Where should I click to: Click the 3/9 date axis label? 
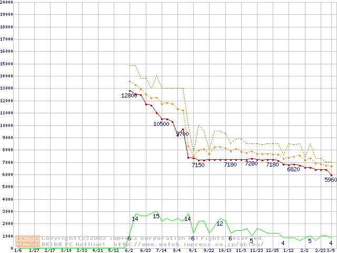point(331,250)
